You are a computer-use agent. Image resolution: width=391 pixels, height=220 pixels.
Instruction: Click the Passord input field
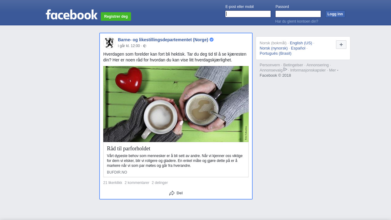pos(298,14)
